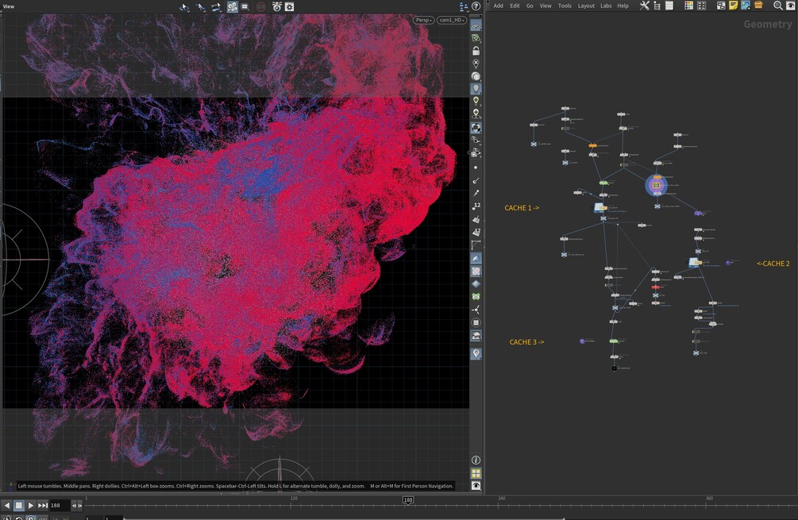
Task: Step back with reverse play button
Action: coord(7,505)
